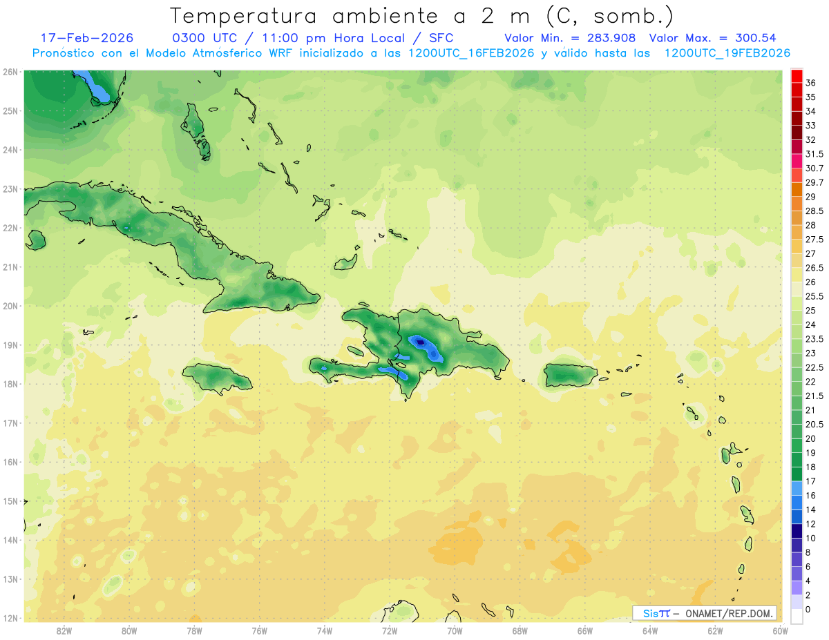
Task: Click the legend value '34'
Action: [x=810, y=111]
